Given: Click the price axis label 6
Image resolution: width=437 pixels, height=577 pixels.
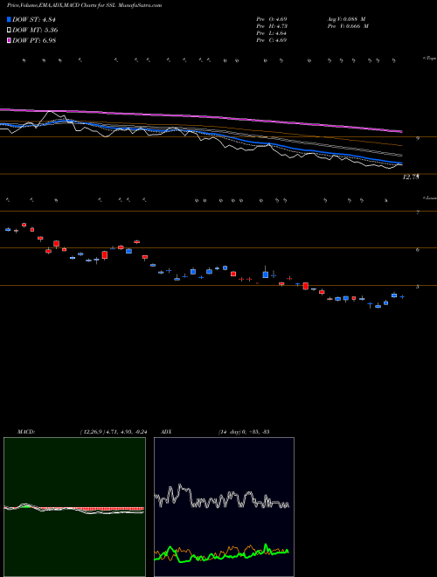Looking at the screenshot, I should click(418, 249).
